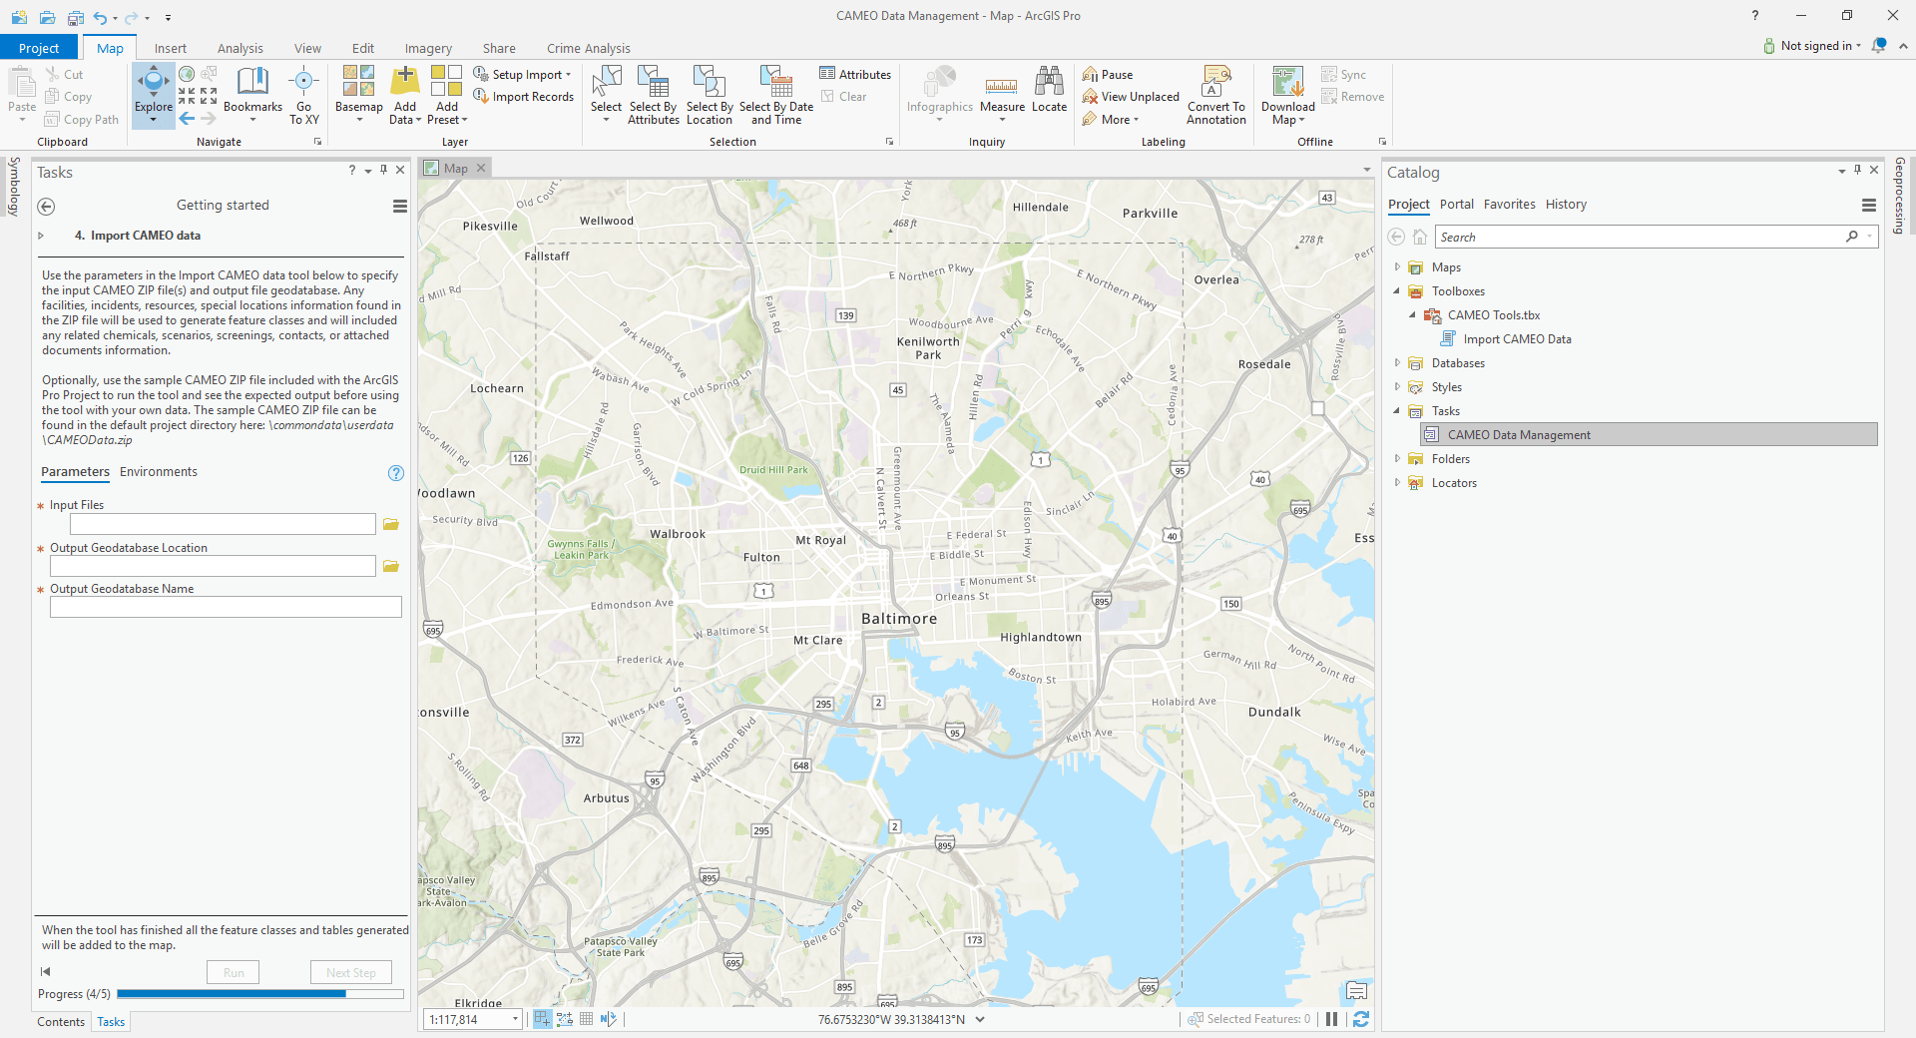The height and width of the screenshot is (1038, 1916).
Task: Open Select By Date and Time
Action: click(x=776, y=95)
